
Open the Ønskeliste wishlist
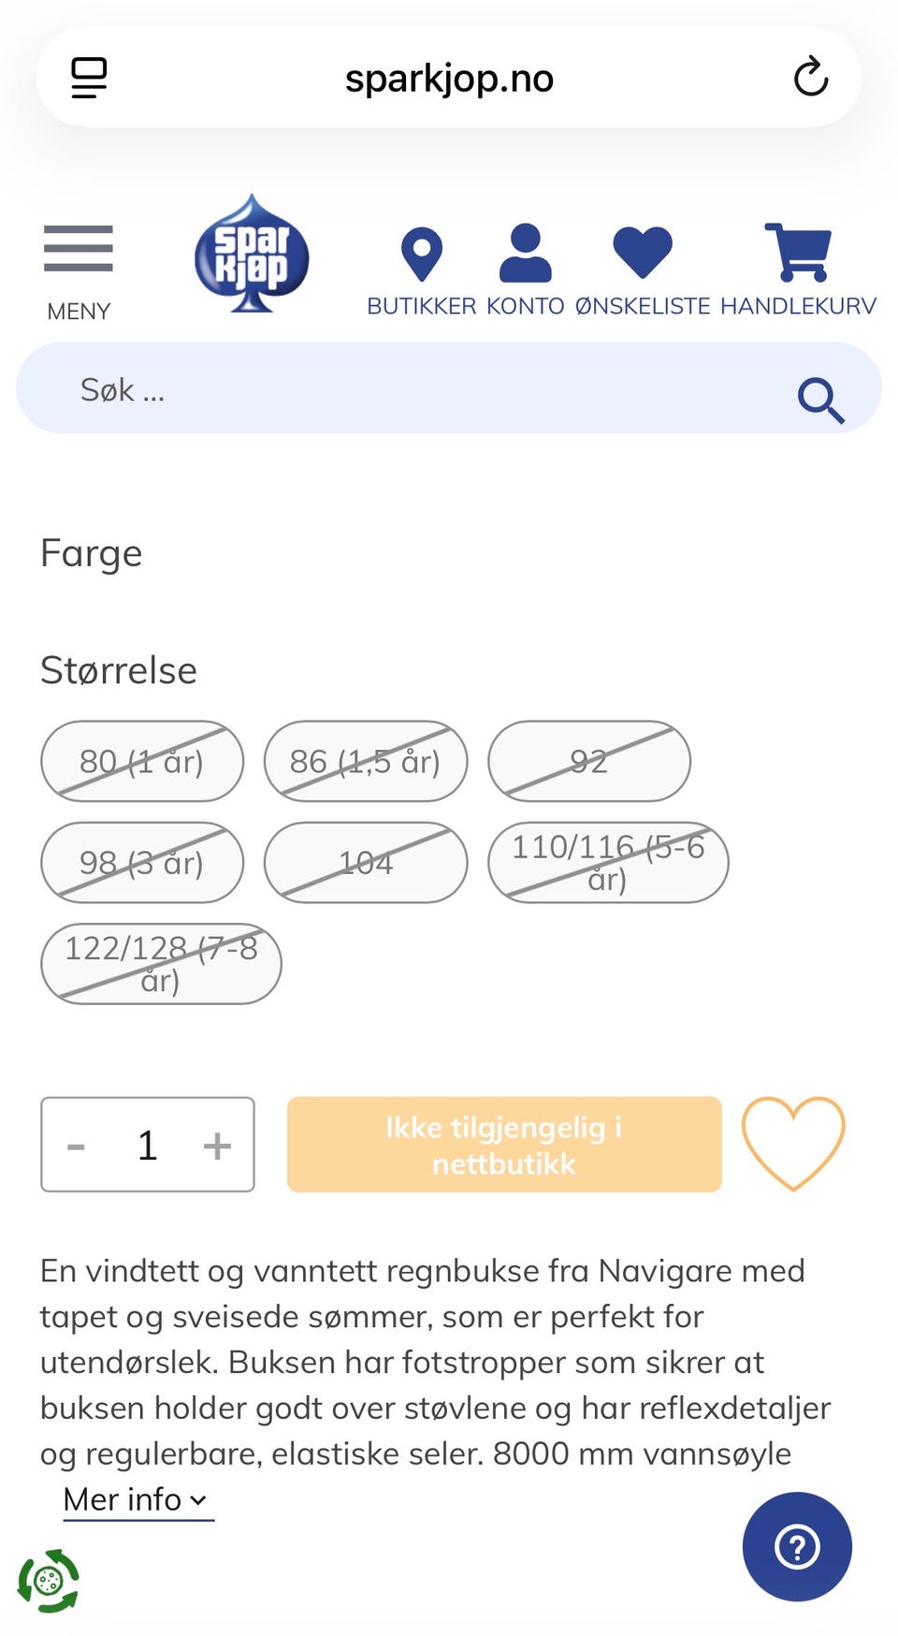642,269
